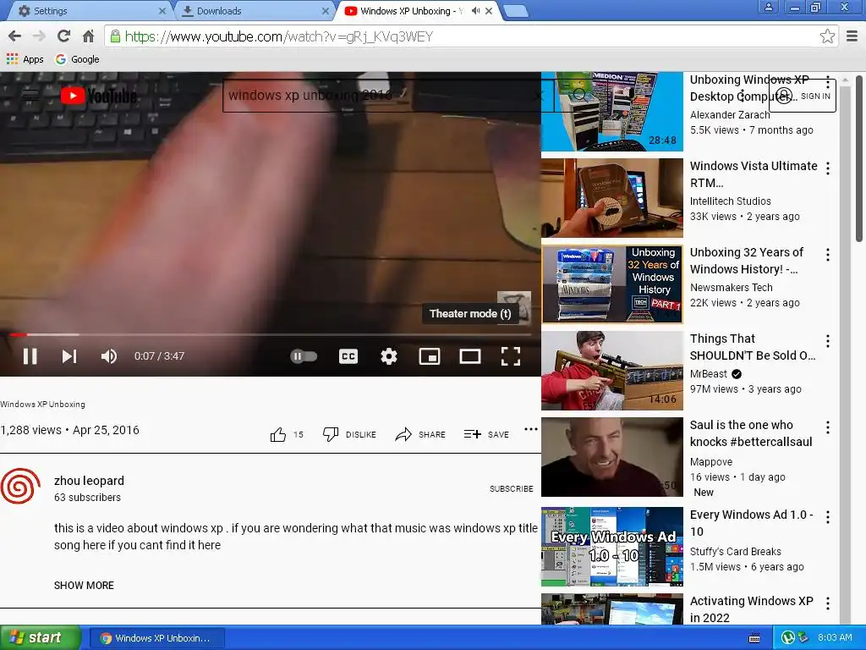
Task: Open options for Activating Windows XP video
Action: click(x=827, y=603)
